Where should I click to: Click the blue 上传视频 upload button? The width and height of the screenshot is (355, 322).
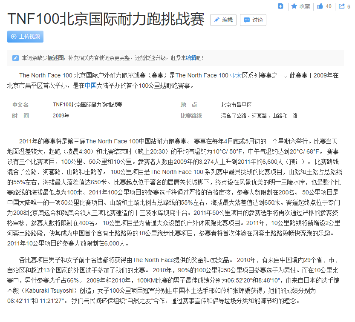click(25, 37)
